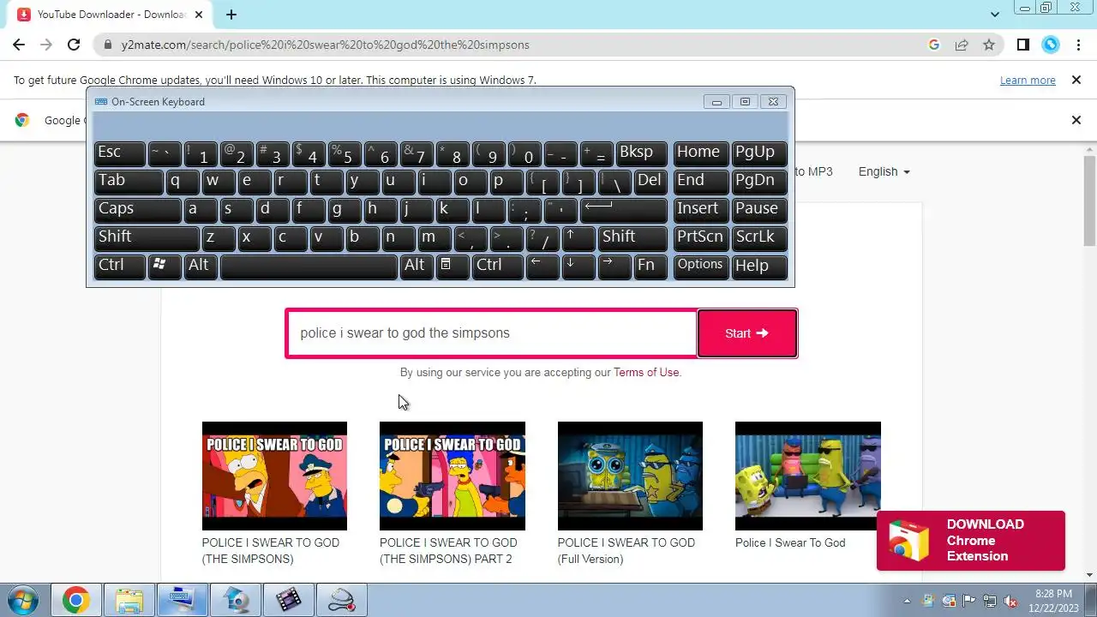
Task: Toggle the Fn key on the On-Screen Keyboard
Action: pyautogui.click(x=650, y=267)
